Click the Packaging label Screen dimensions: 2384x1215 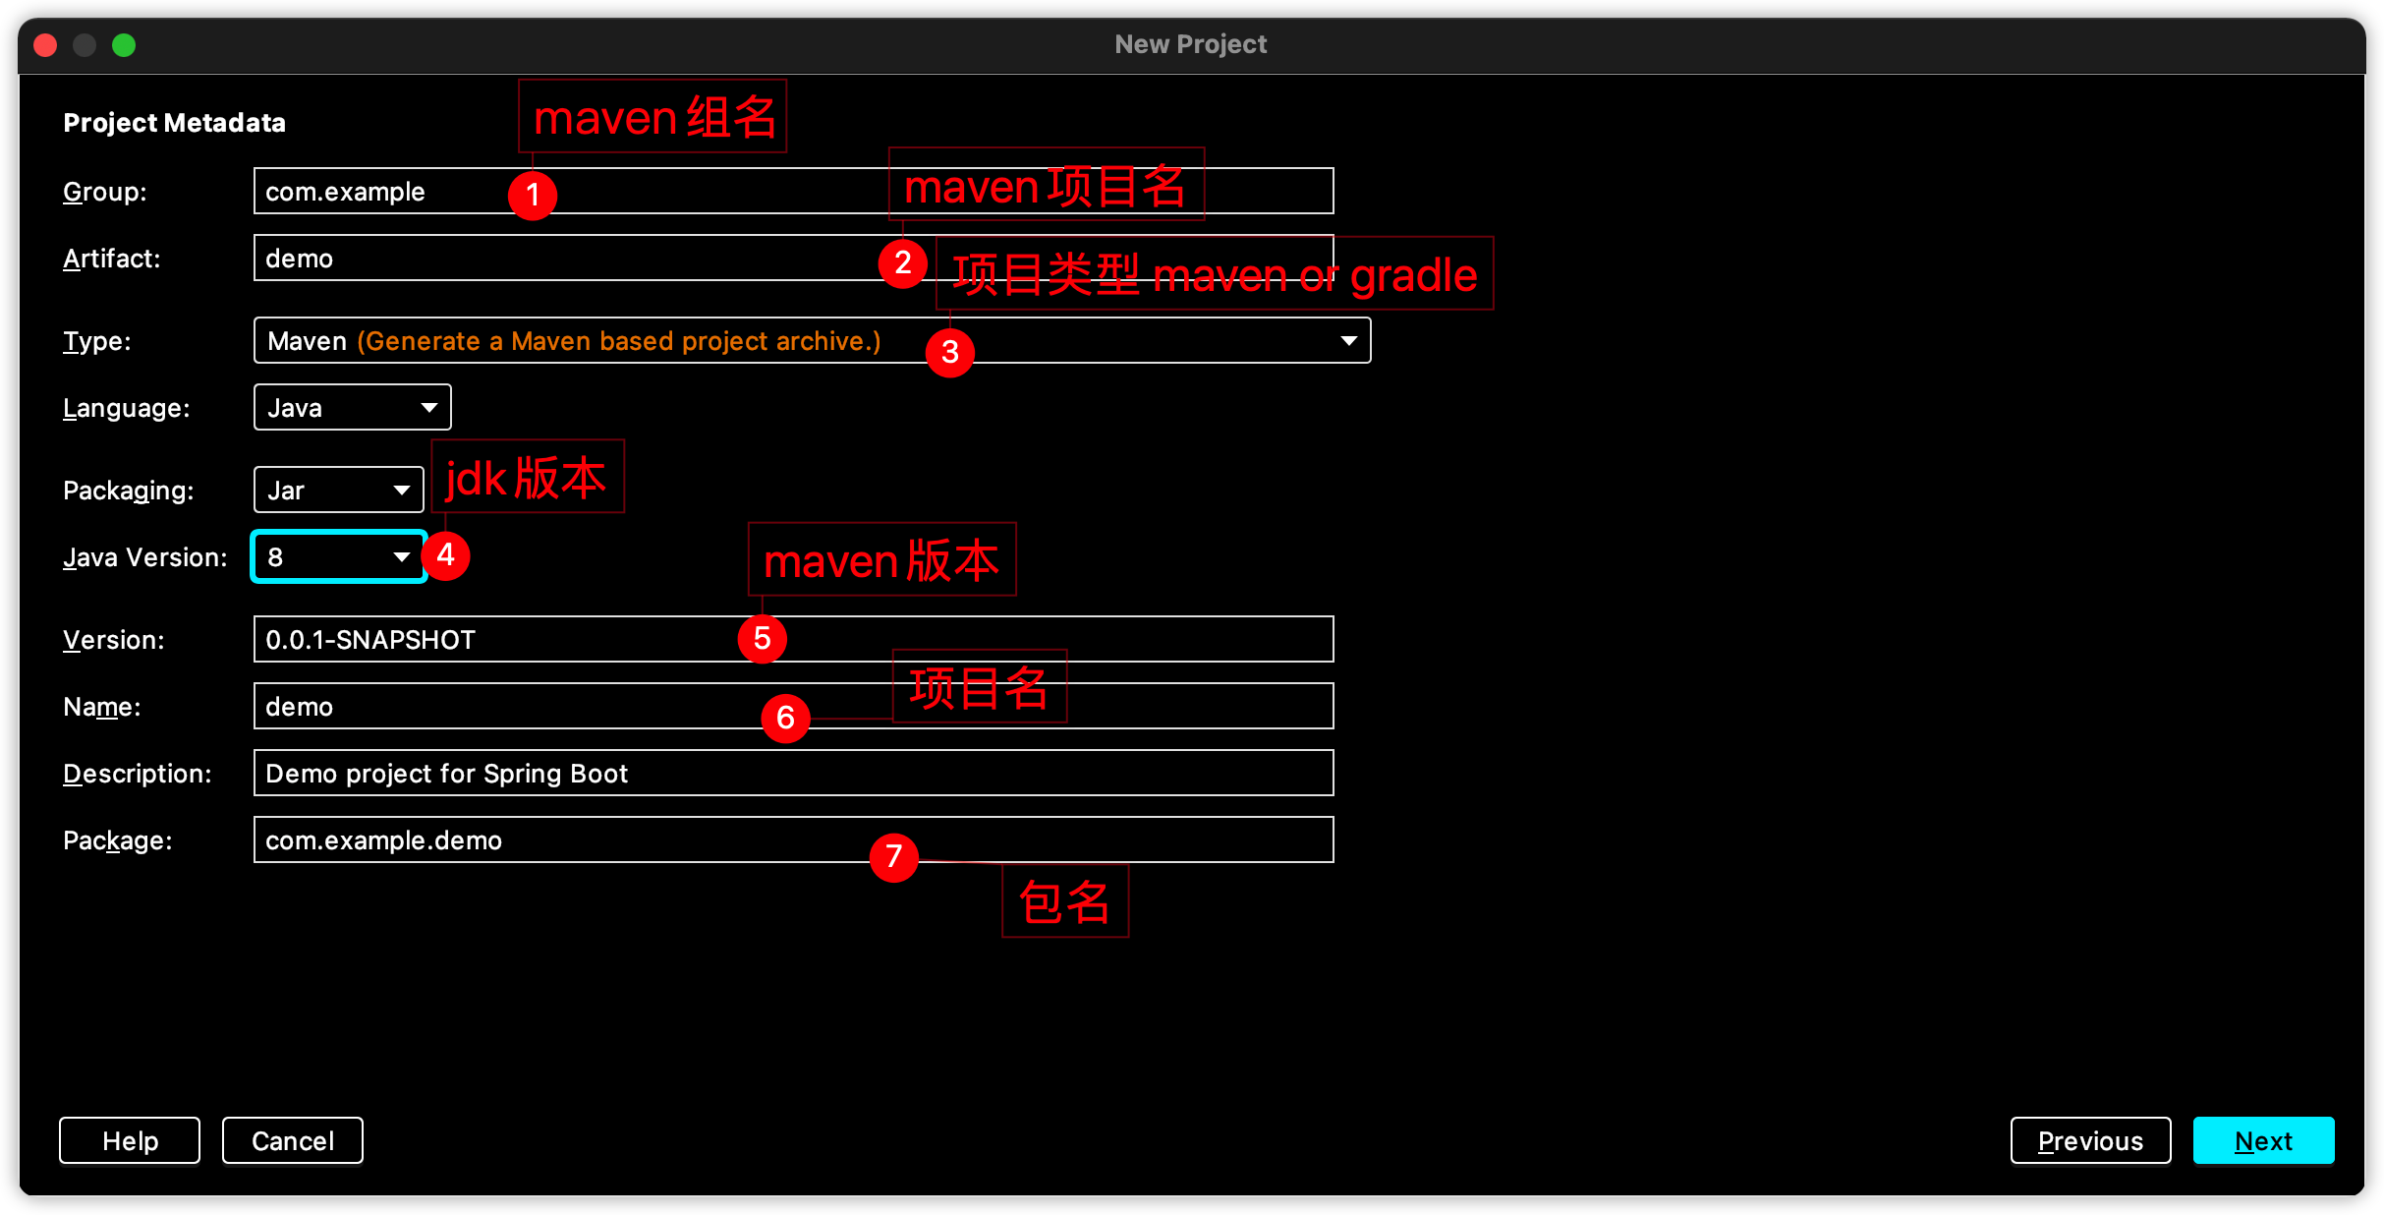[x=128, y=491]
